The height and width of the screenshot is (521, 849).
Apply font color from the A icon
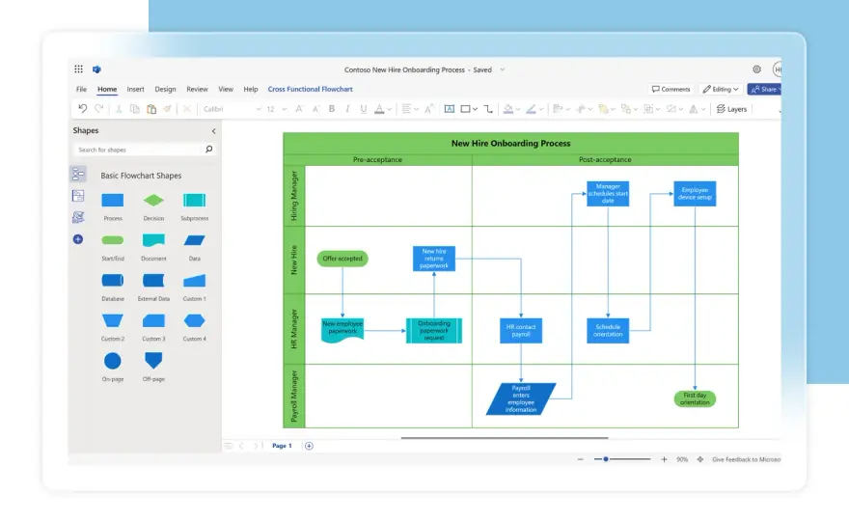click(379, 109)
